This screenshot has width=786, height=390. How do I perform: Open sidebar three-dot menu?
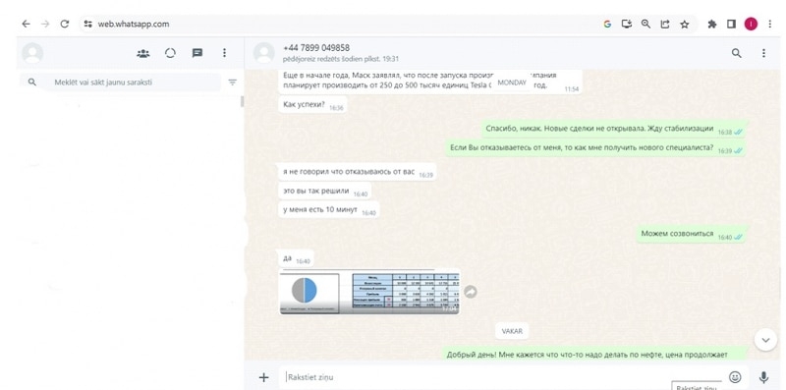click(225, 53)
